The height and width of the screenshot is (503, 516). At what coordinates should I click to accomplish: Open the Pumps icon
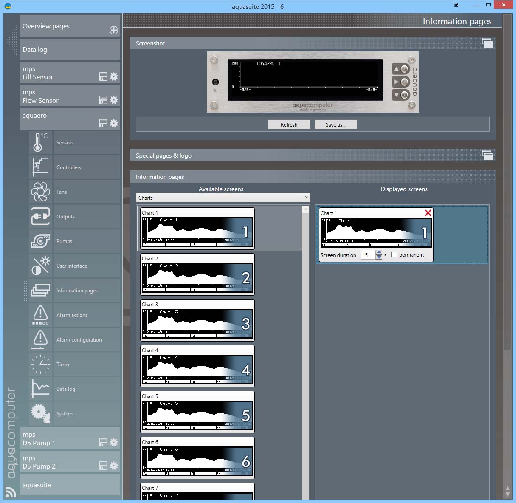[40, 241]
